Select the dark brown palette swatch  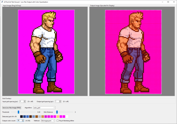click(x=30, y=116)
